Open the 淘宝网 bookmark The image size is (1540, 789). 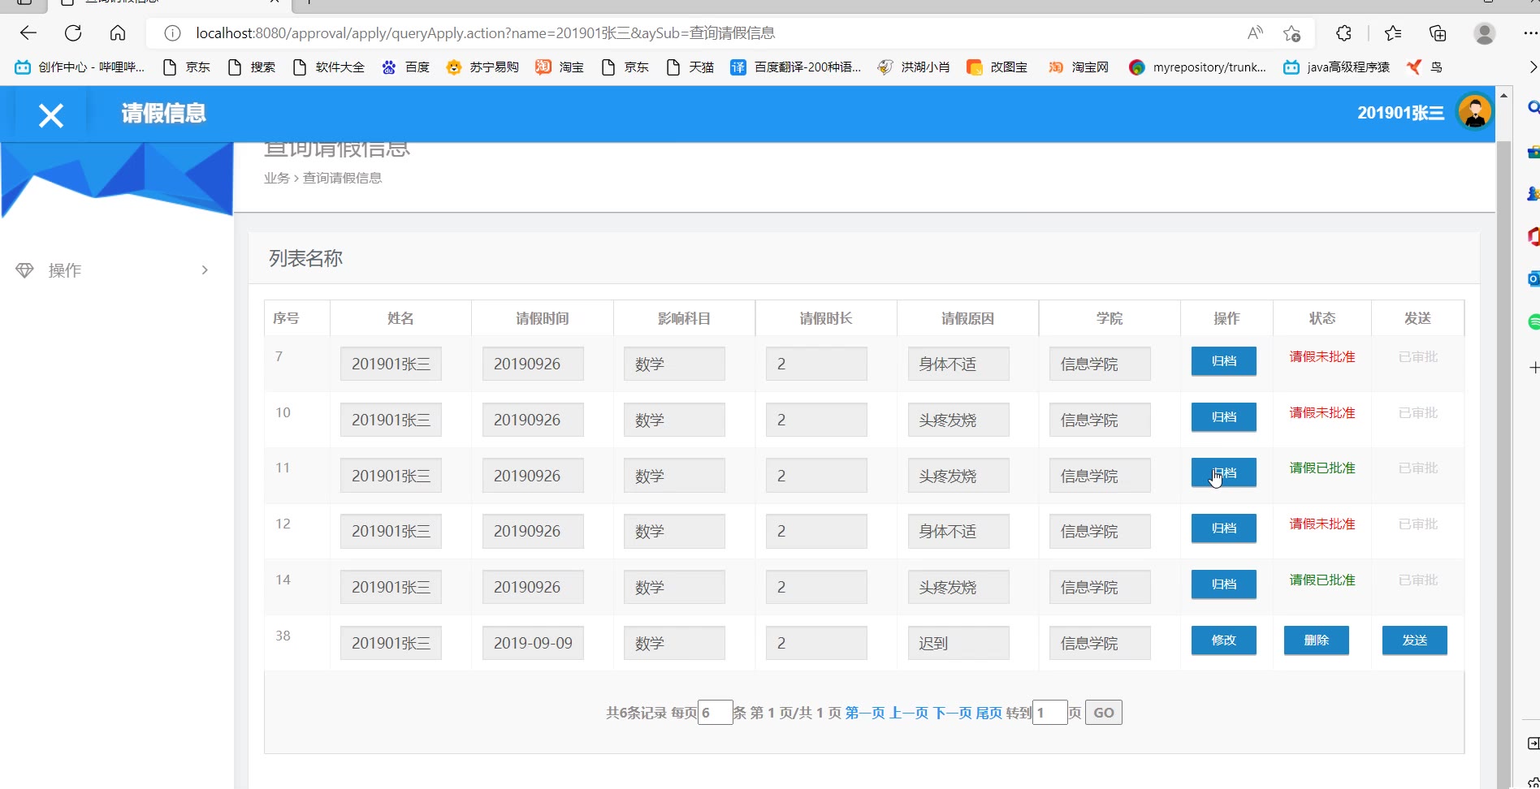click(1079, 67)
